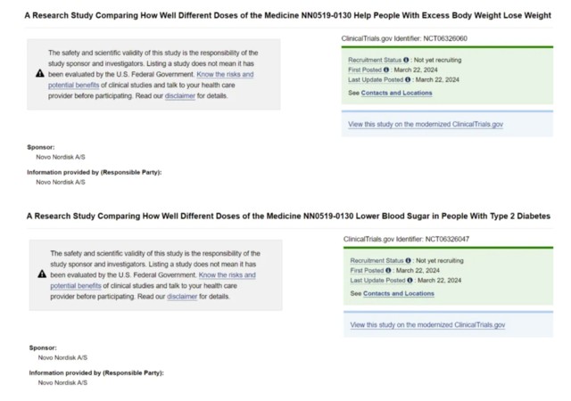Viewport: 571px width, 401px height.
Task: Click First Posted info icon for NCT06326047
Action: (x=386, y=270)
